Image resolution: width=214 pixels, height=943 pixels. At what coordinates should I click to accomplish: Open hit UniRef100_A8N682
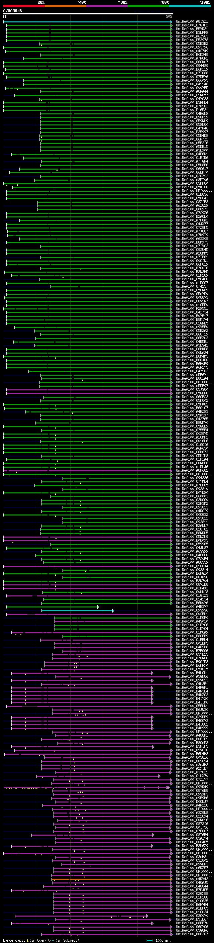pyautogui.click(x=192, y=470)
